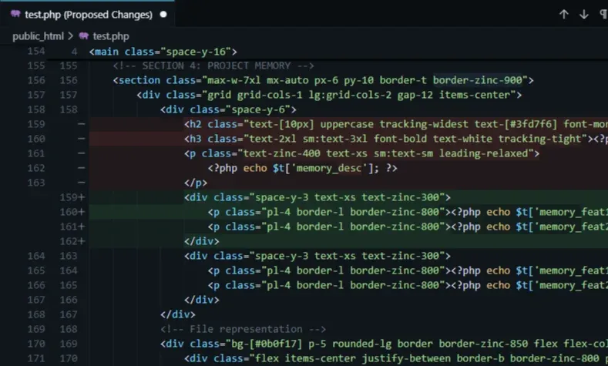Click the <h2 tag on deleted line 159
The width and height of the screenshot is (608, 366).
pos(193,124)
